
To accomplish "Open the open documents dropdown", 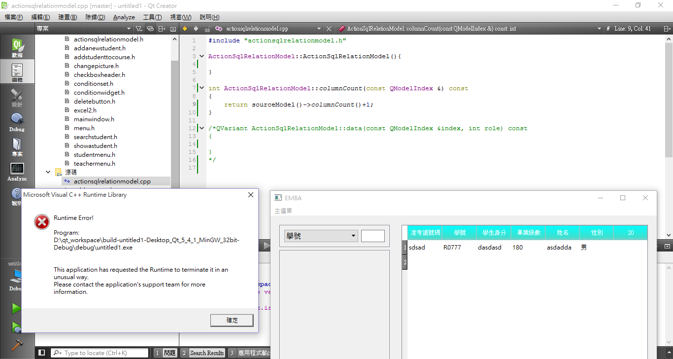I will (268, 29).
